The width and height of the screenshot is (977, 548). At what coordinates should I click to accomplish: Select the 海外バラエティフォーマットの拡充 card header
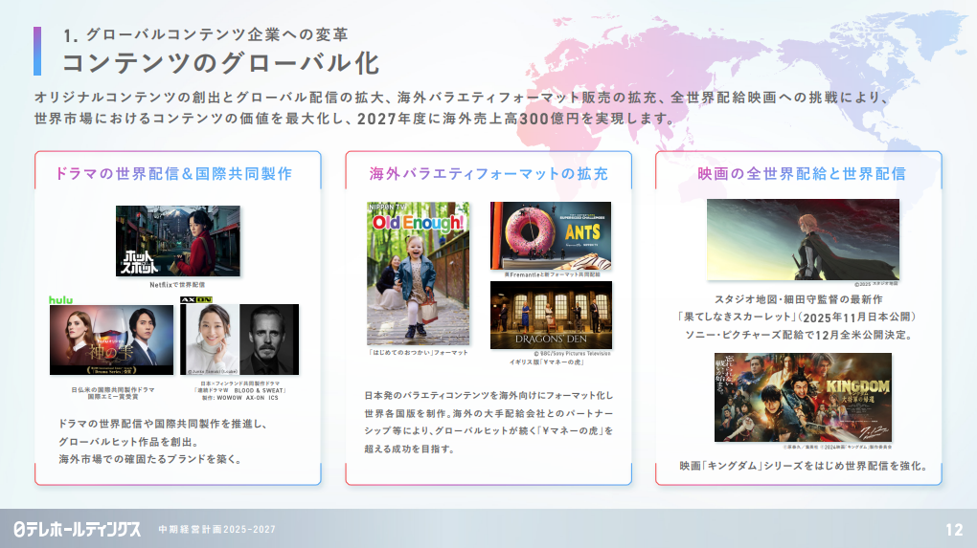(x=488, y=174)
